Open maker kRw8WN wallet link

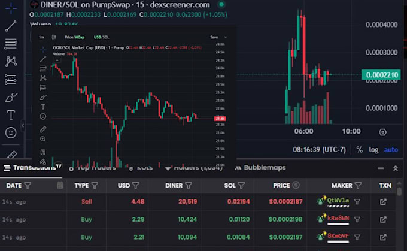coord(338,218)
